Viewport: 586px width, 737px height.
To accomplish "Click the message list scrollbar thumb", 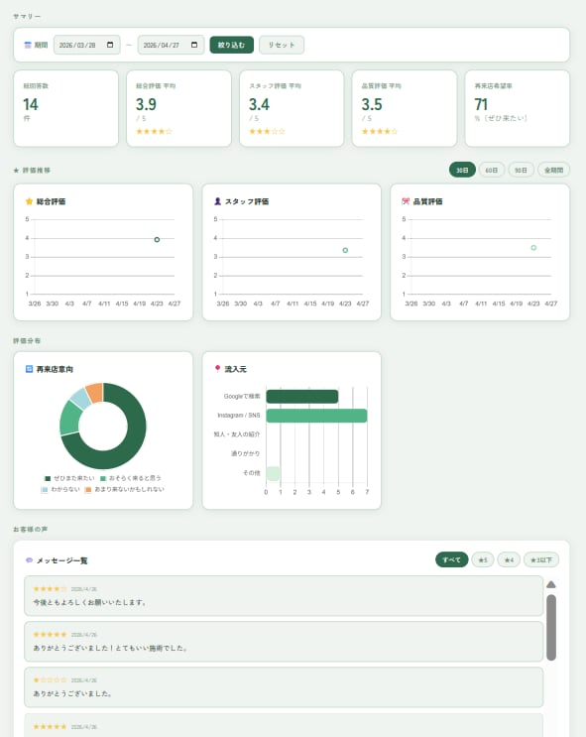I will click(x=551, y=628).
